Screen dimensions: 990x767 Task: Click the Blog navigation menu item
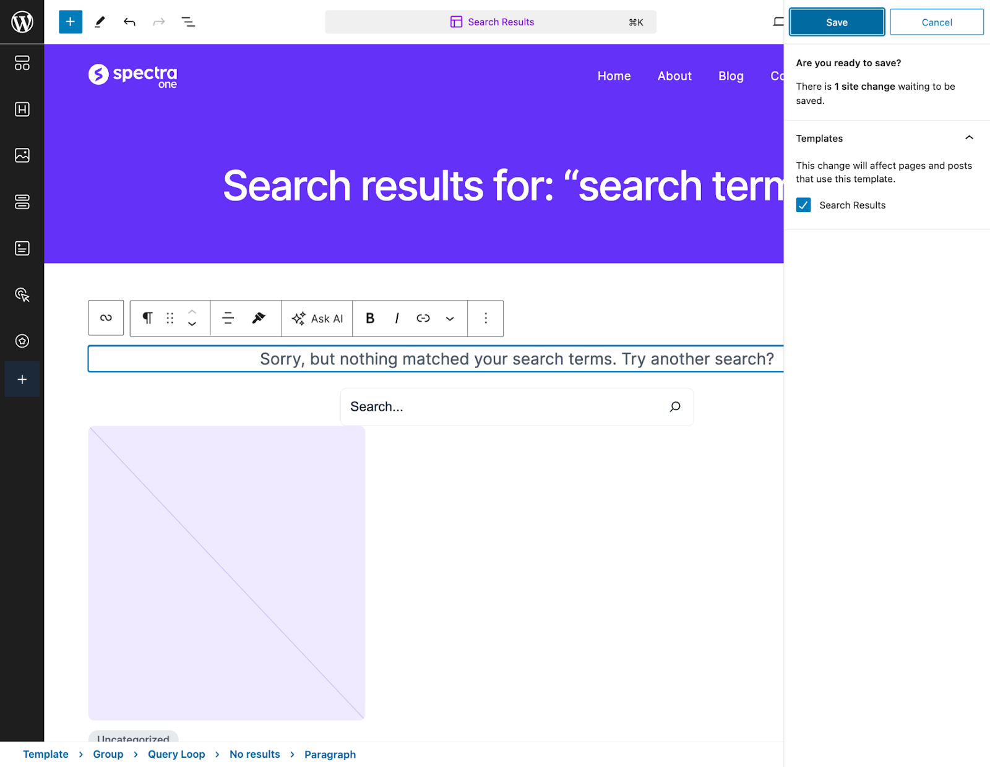730,76
